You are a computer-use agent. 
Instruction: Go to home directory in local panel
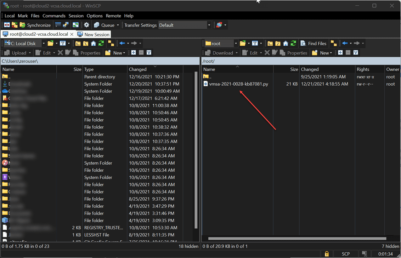click(94, 44)
